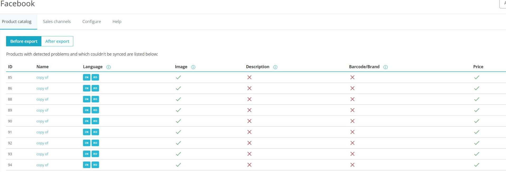
Task: Open the "copy of" link for product 85
Action: [x=42, y=77]
